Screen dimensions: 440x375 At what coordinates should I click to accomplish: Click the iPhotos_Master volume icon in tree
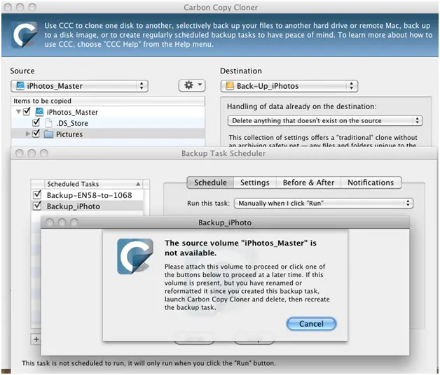[39, 112]
